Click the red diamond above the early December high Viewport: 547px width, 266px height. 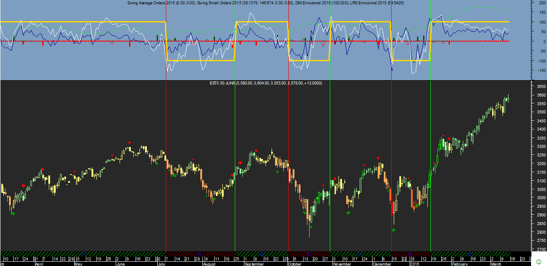378,158
